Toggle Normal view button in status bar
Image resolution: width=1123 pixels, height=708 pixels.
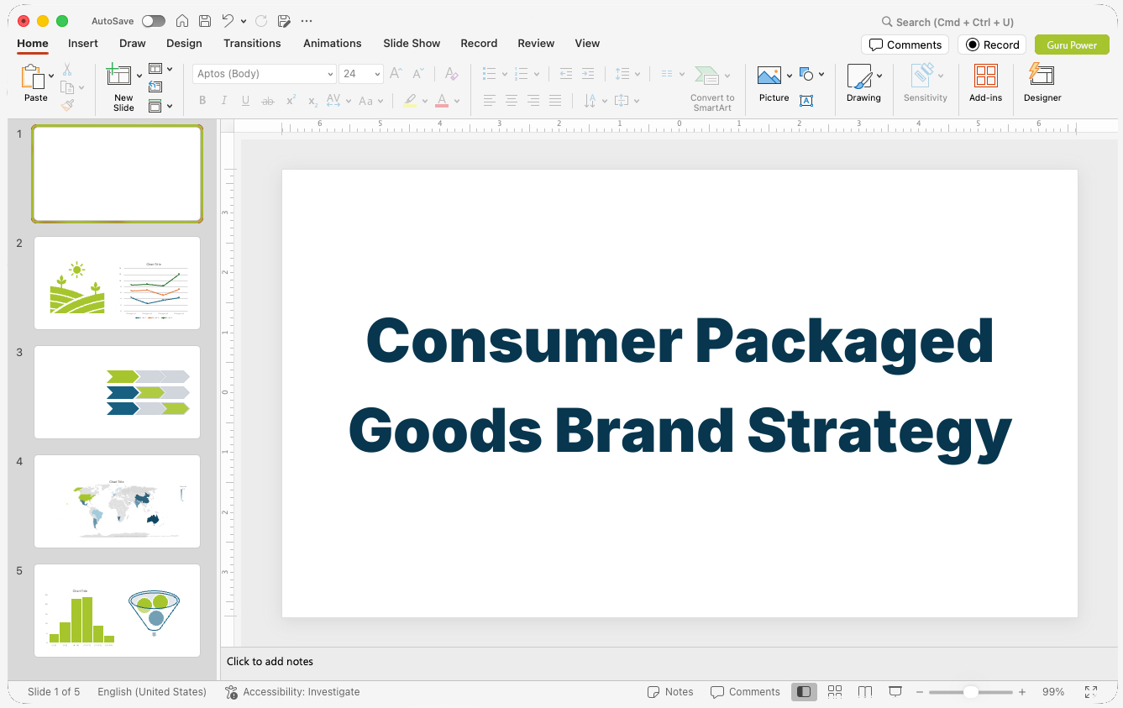coord(804,692)
